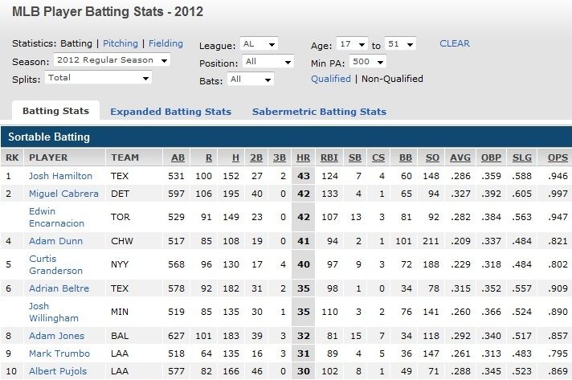Open Miguel Cabrera's player page
572x380 pixels.
click(x=63, y=194)
